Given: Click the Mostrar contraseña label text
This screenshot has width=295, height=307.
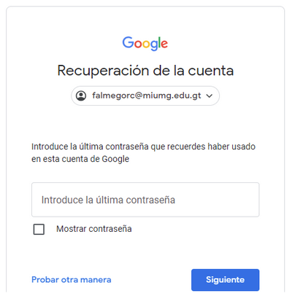Looking at the screenshot, I should pos(94,229).
